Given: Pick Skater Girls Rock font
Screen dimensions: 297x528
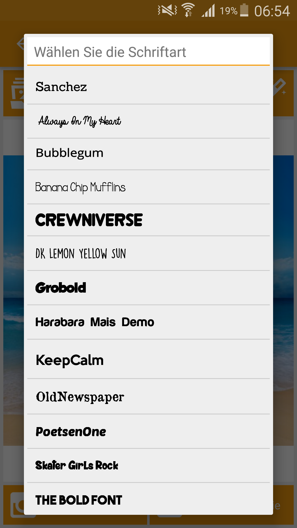Looking at the screenshot, I should pyautogui.click(x=148, y=466).
